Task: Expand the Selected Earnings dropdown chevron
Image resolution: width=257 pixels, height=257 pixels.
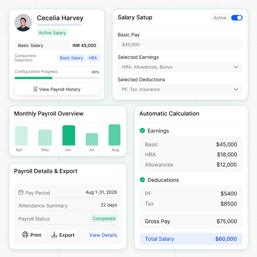Action: (236, 67)
